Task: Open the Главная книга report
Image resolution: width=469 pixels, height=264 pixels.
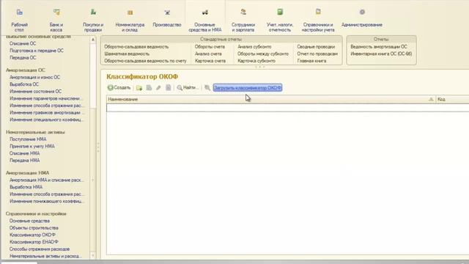Action: 311,61
